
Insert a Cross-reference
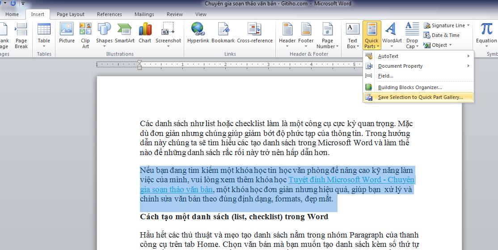[x=255, y=33]
